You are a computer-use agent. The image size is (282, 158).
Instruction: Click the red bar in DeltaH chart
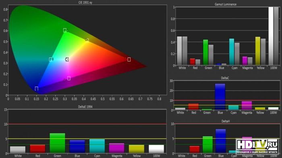[x=195, y=150]
